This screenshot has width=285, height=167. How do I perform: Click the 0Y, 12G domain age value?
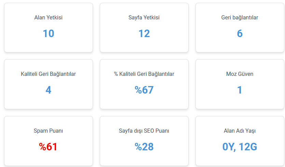240,147
